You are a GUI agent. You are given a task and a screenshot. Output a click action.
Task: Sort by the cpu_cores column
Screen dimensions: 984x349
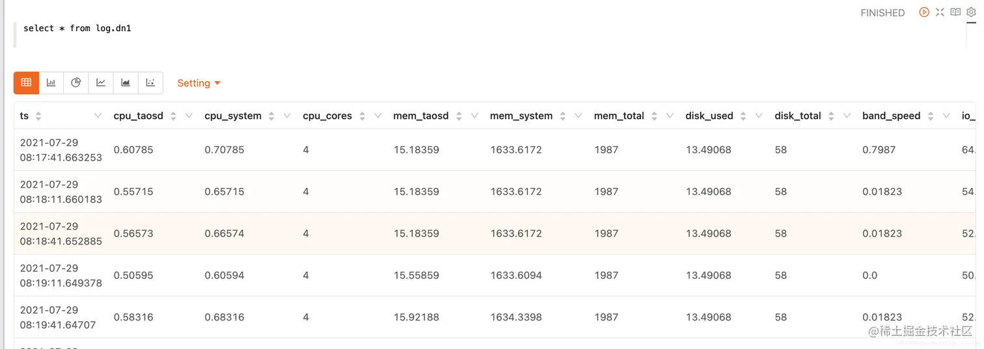(361, 116)
